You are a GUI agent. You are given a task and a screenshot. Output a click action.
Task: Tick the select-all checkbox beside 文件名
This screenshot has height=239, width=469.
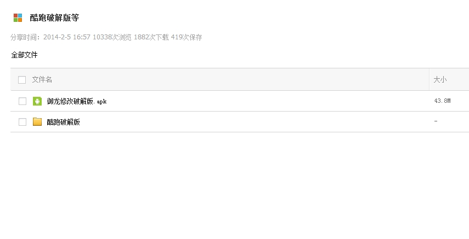point(22,80)
